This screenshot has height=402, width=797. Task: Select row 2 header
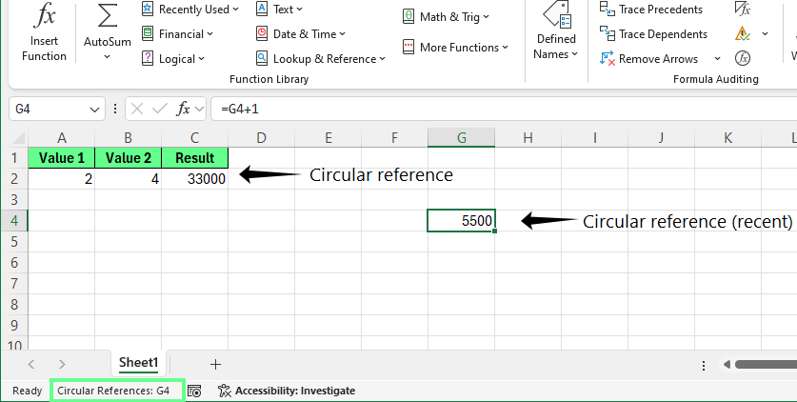coord(14,179)
